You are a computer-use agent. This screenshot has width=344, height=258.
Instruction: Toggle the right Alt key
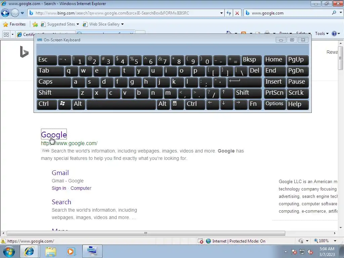coord(163,104)
